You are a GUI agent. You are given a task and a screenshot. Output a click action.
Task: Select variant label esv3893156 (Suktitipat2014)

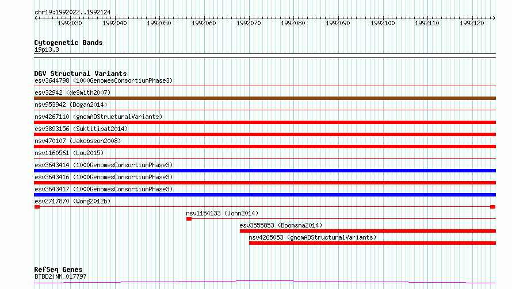pos(81,129)
